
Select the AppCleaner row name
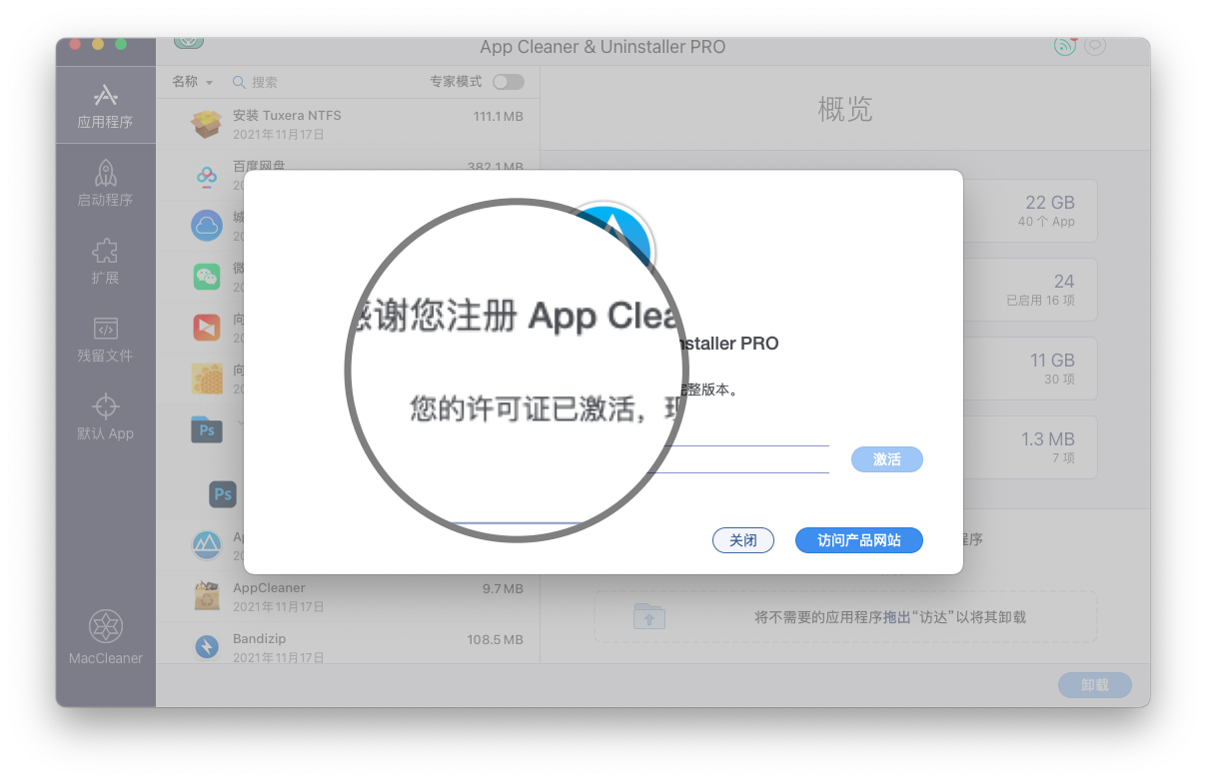point(269,588)
